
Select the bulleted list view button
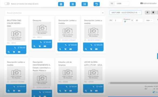tap(85, 4)
